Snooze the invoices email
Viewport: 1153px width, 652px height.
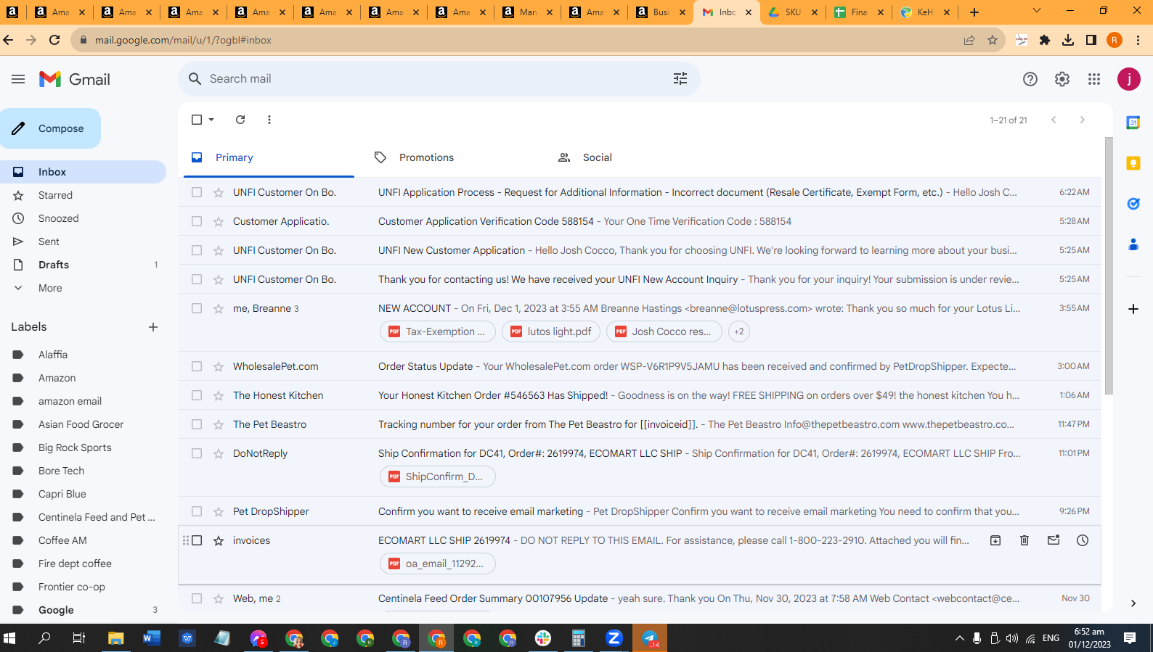(1083, 540)
